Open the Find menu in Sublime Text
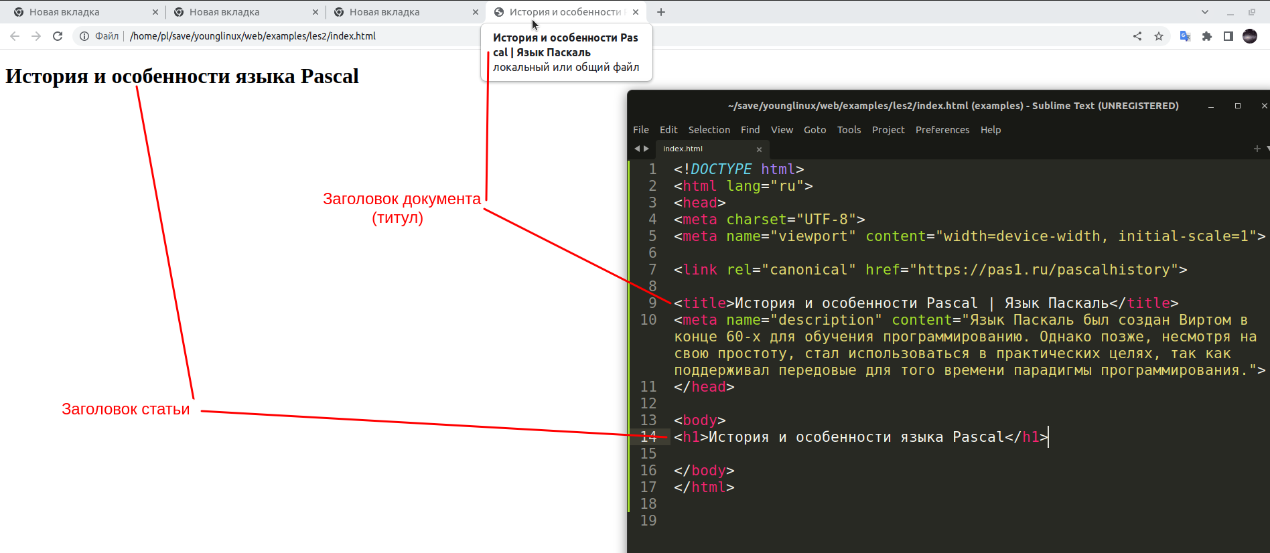This screenshot has width=1270, height=553. click(750, 130)
